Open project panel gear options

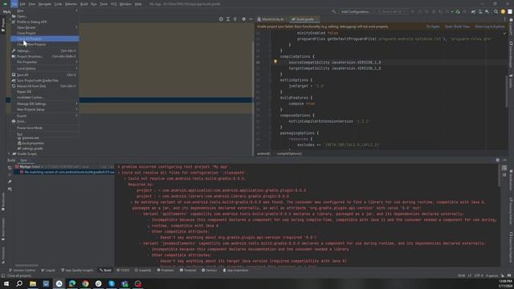(243, 19)
